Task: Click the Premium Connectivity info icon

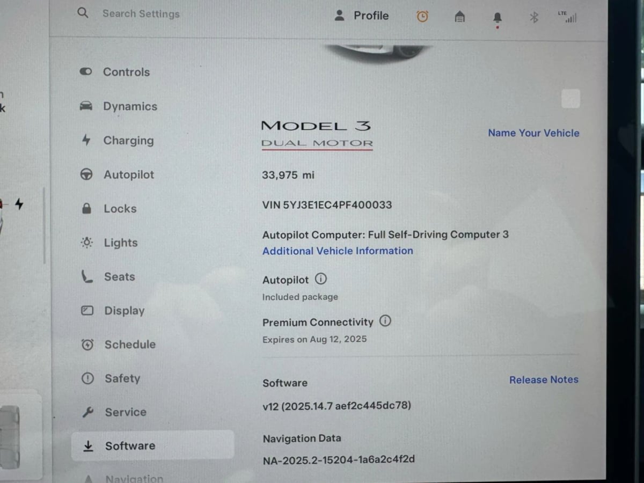Action: (x=385, y=321)
